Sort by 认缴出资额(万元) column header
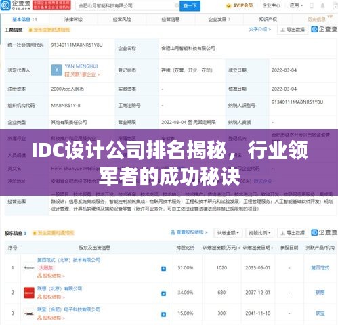 click(221, 248)
